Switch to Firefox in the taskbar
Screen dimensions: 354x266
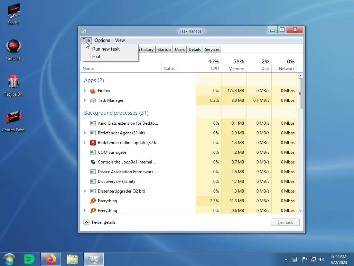point(51,259)
